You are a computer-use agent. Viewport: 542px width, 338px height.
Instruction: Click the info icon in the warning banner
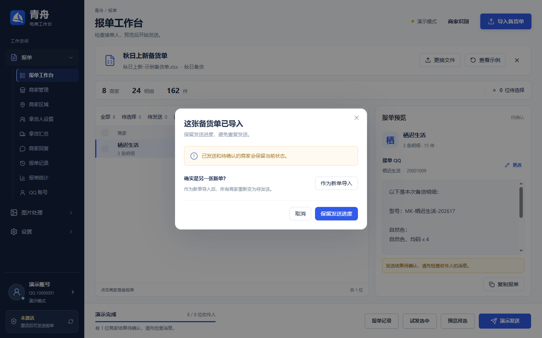[x=194, y=156]
